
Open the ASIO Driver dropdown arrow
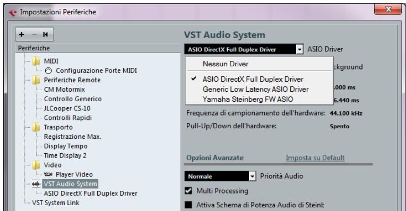pos(299,49)
